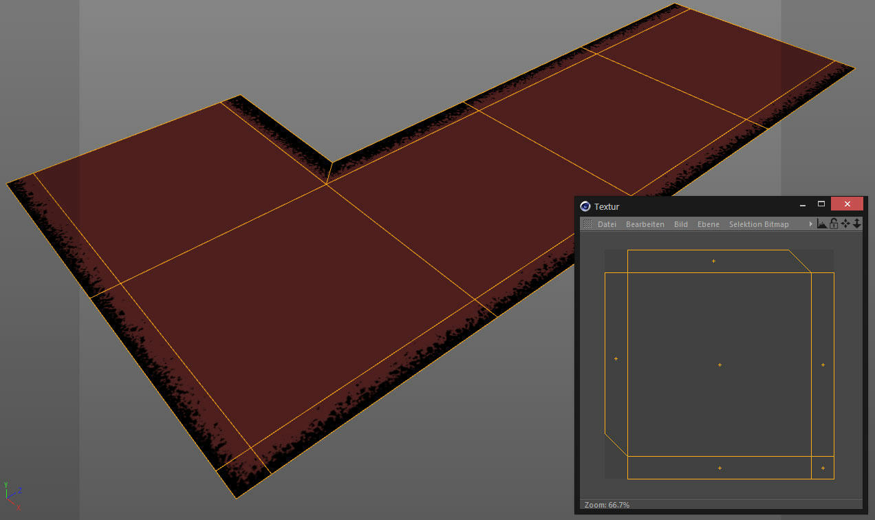This screenshot has height=520, width=875.
Task: Select the purple marker in the left UV strip
Action: point(616,358)
